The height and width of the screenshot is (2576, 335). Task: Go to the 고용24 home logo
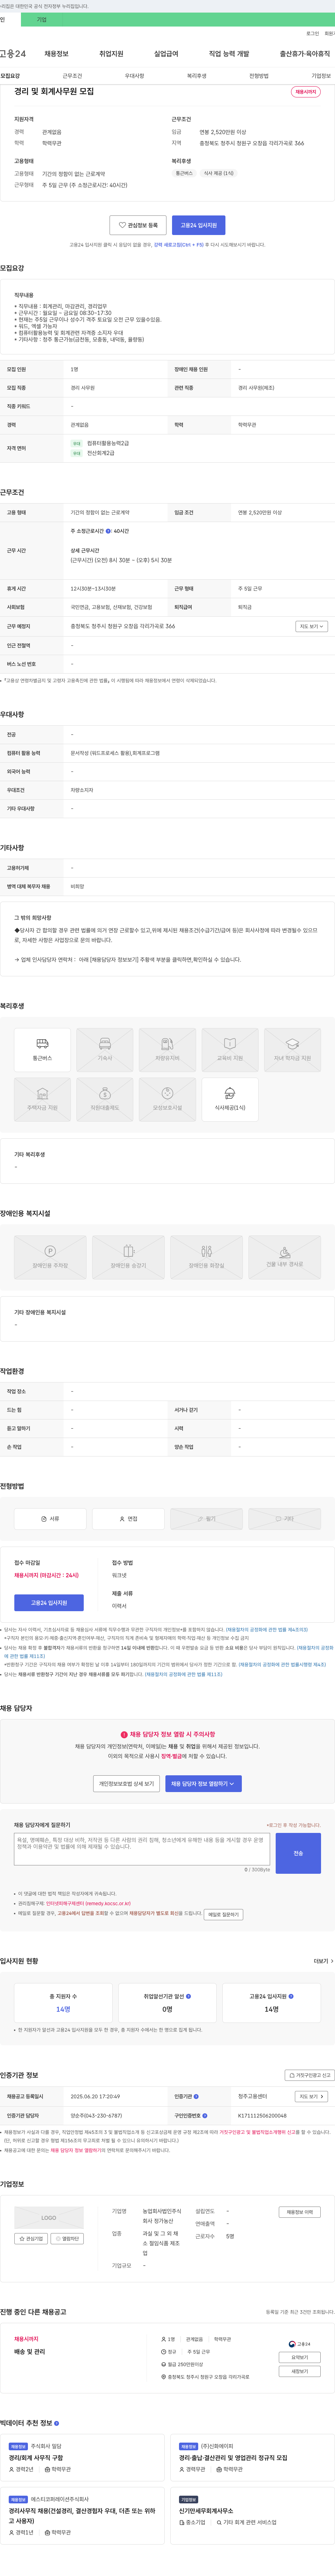[13, 54]
